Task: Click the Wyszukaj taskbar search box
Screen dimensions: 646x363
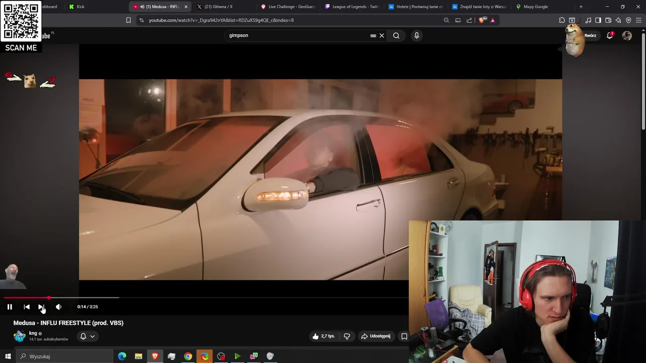Action: [x=65, y=356]
